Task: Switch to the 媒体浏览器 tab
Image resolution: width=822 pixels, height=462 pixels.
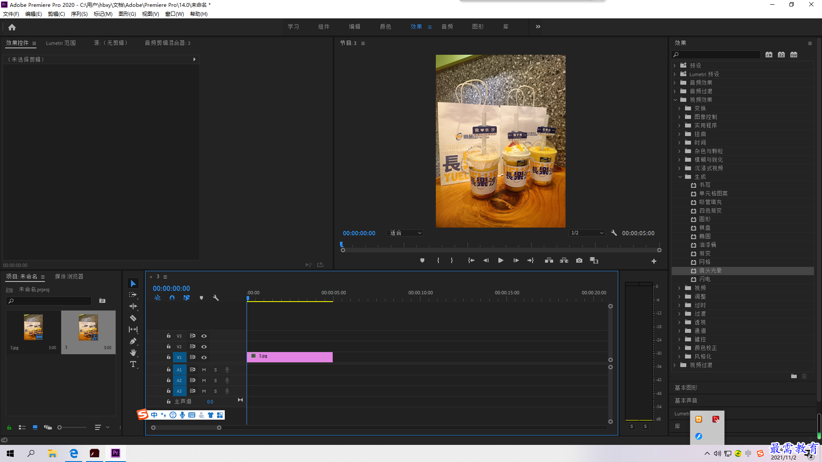Action: point(69,277)
